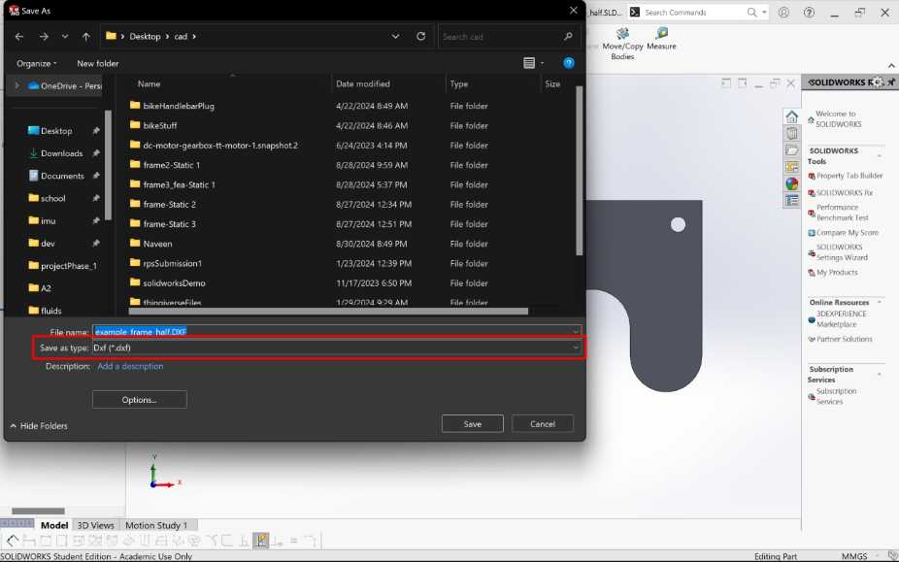This screenshot has height=562, width=899.
Task: Open the bikeHandlebarPlug folder
Action: [179, 106]
